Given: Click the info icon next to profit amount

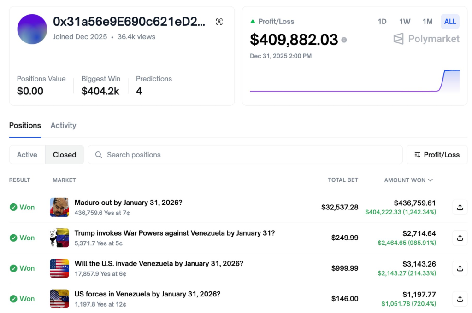Looking at the screenshot, I should point(344,40).
